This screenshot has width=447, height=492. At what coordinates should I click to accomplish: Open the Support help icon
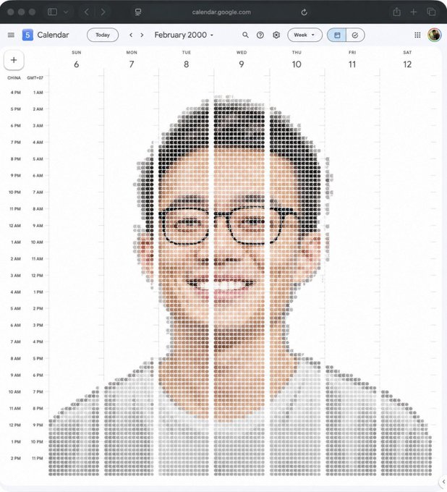260,35
